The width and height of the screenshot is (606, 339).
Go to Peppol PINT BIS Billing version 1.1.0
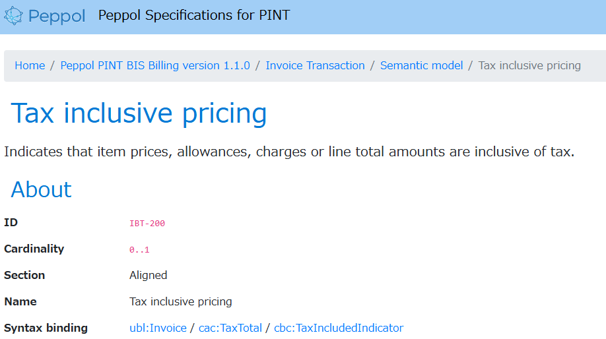[155, 66]
